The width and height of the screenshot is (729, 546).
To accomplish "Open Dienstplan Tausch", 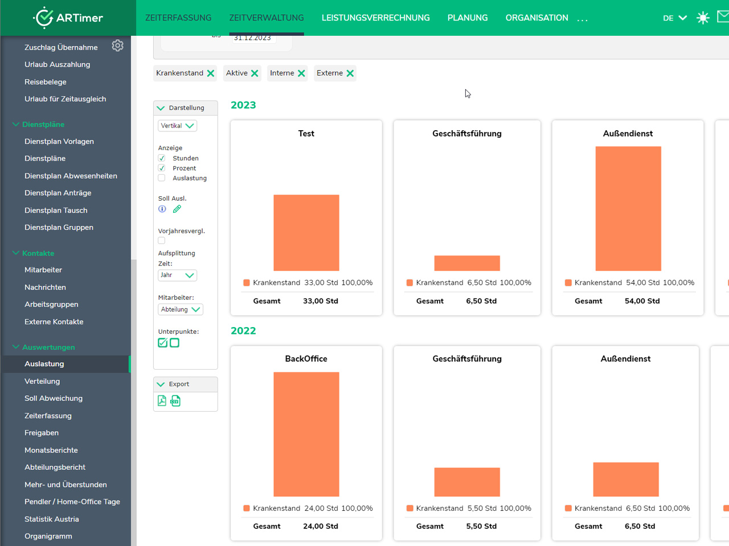I will 56,210.
